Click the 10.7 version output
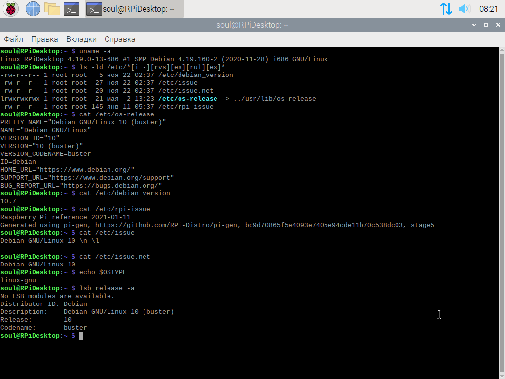 click(8, 201)
